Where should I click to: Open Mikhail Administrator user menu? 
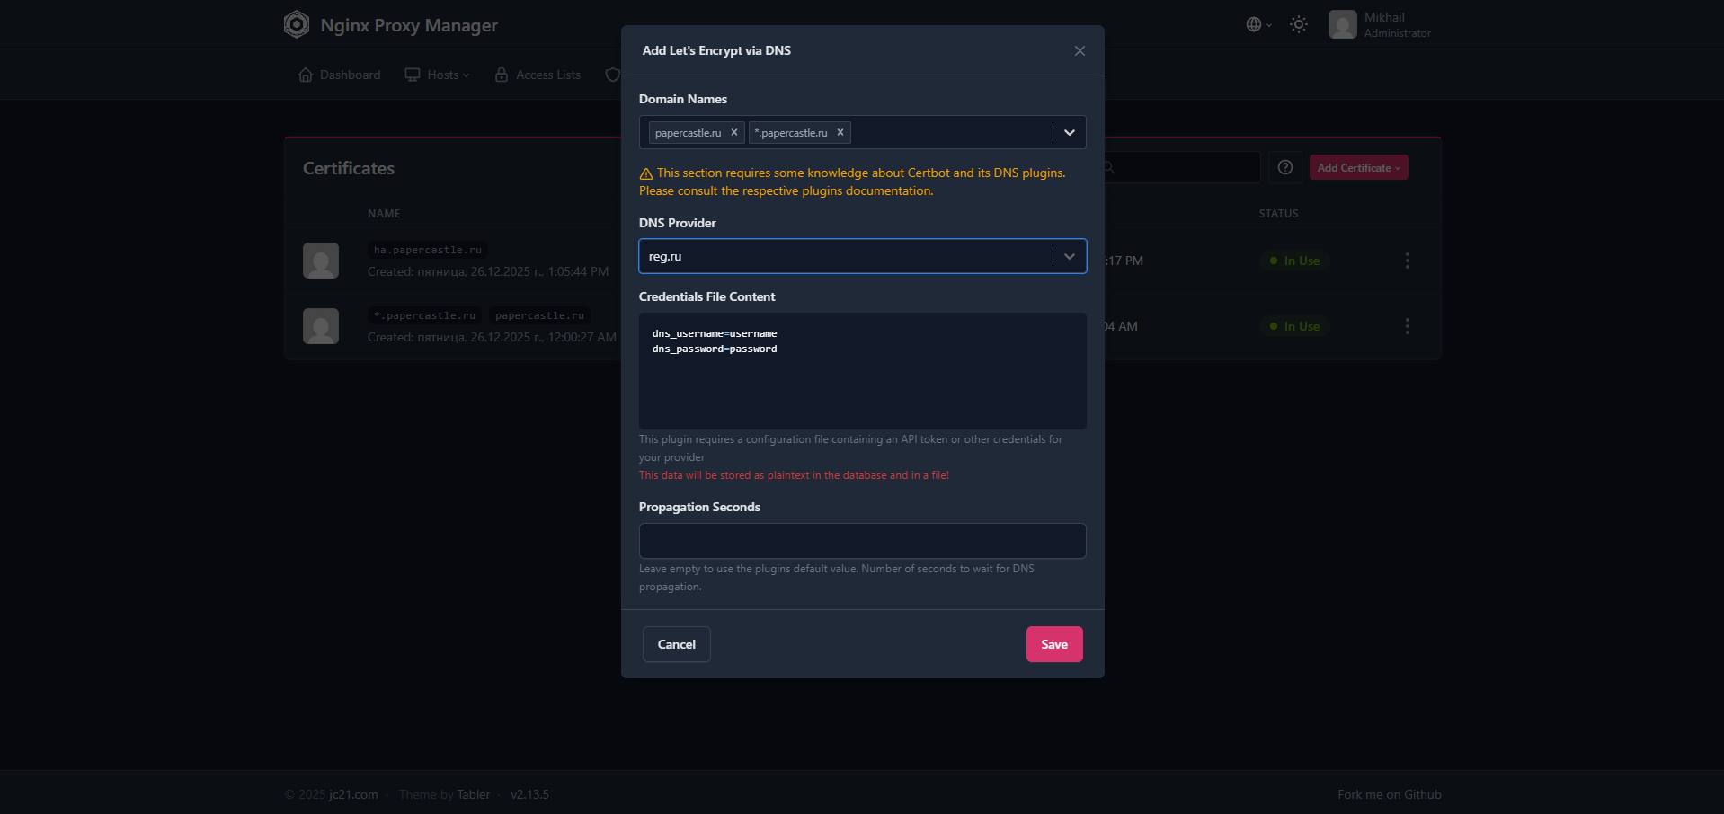click(x=1380, y=24)
